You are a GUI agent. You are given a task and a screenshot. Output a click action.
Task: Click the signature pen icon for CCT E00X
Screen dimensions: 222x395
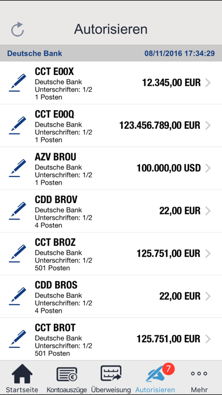18,83
